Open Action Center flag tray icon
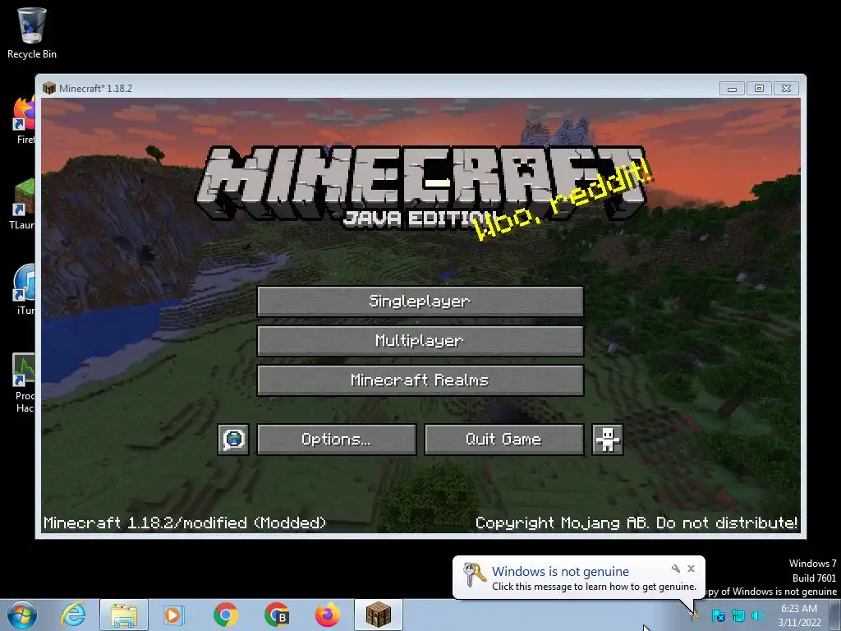Screen dimensions: 841x631 (x=718, y=615)
